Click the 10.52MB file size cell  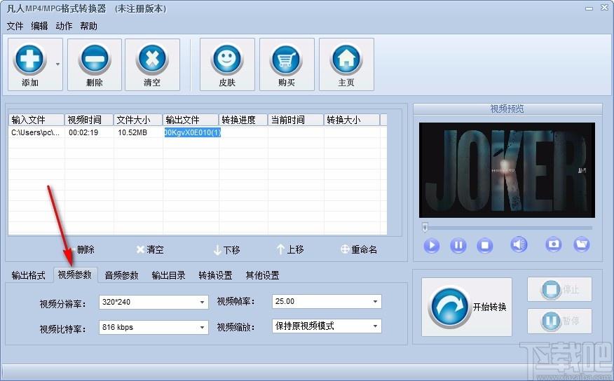132,132
